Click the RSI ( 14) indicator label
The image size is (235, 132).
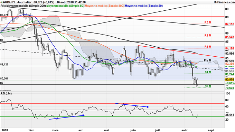6,93
